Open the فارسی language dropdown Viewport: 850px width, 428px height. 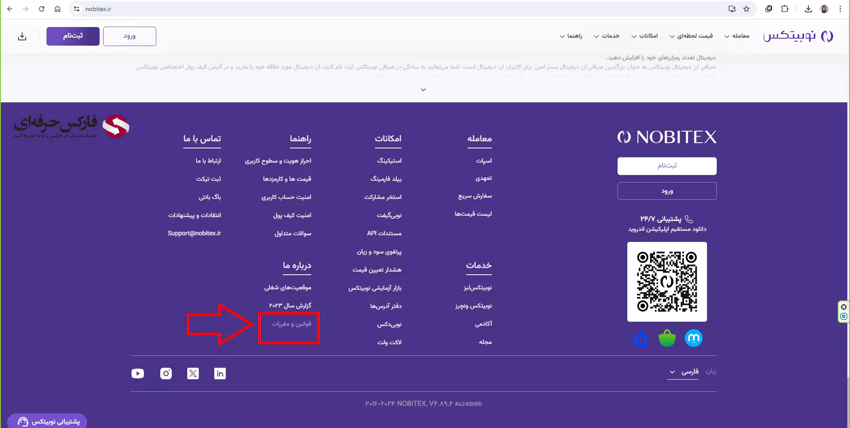(x=684, y=372)
